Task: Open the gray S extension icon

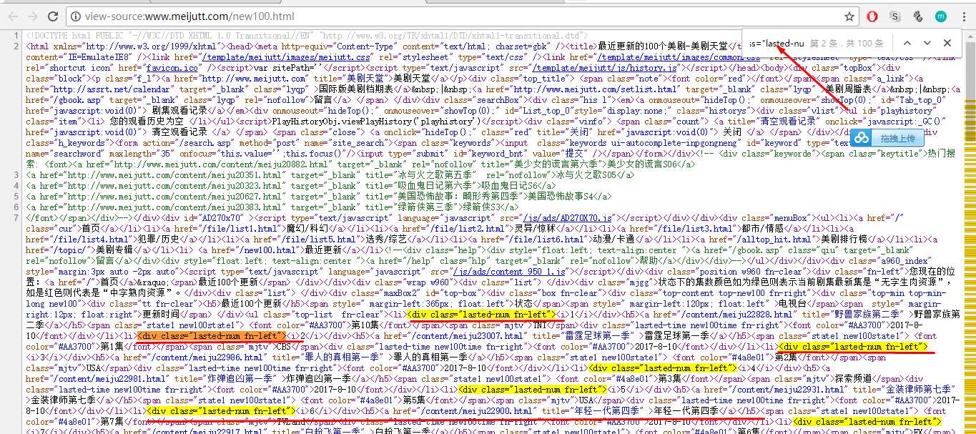Action: [x=895, y=16]
